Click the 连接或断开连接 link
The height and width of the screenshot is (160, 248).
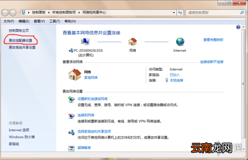(x=212, y=62)
